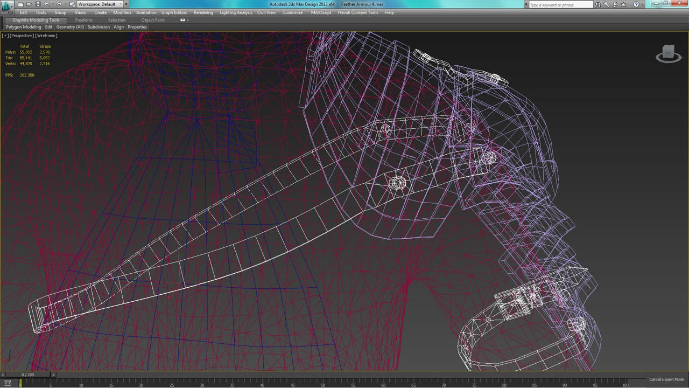Open the Customize menu

pyautogui.click(x=292, y=12)
